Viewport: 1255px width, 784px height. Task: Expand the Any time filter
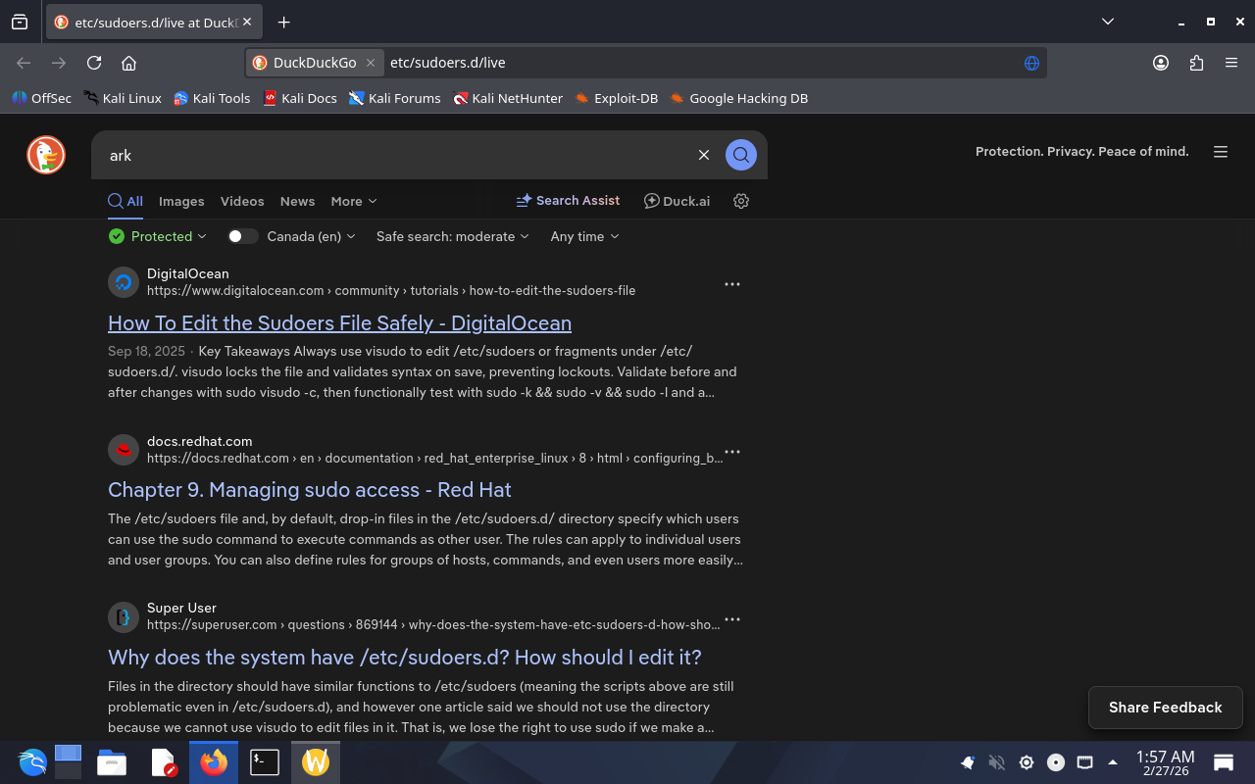tap(584, 236)
